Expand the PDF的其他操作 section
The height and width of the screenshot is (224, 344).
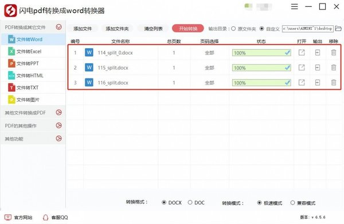[59, 125]
